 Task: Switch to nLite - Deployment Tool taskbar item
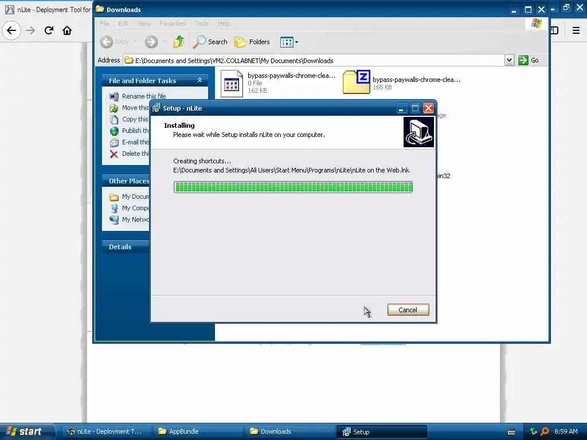point(105,431)
